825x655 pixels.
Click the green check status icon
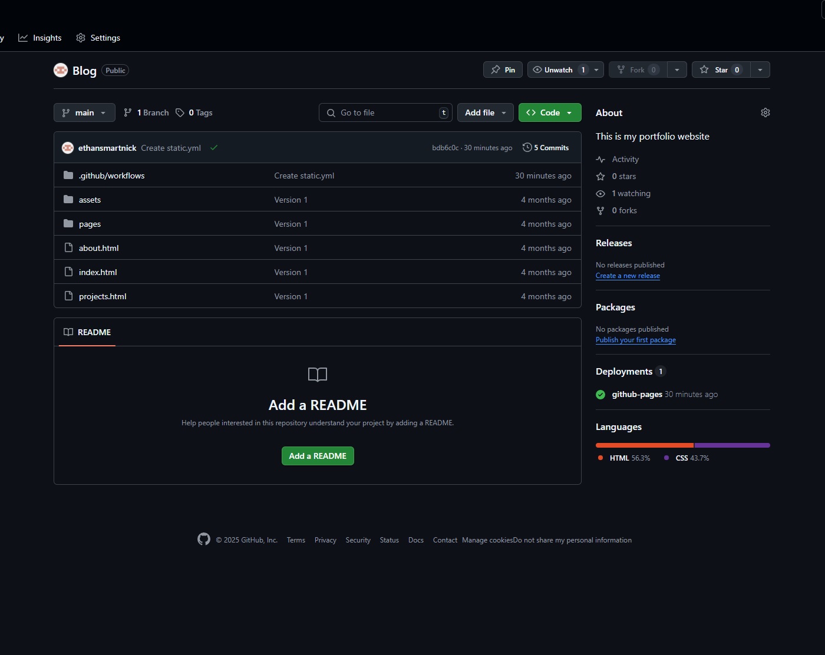click(x=214, y=148)
